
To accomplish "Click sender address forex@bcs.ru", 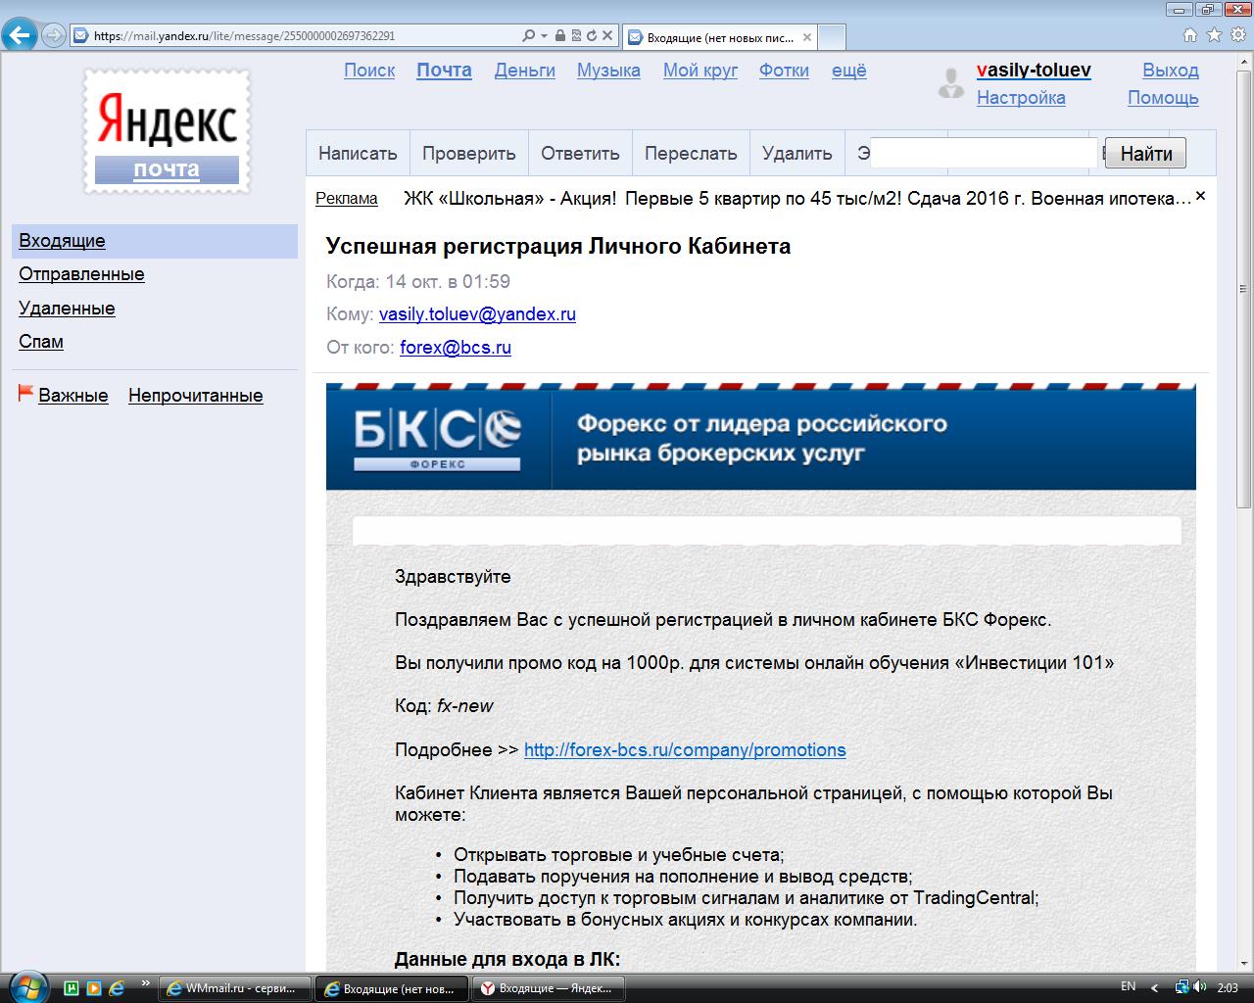I will [456, 348].
